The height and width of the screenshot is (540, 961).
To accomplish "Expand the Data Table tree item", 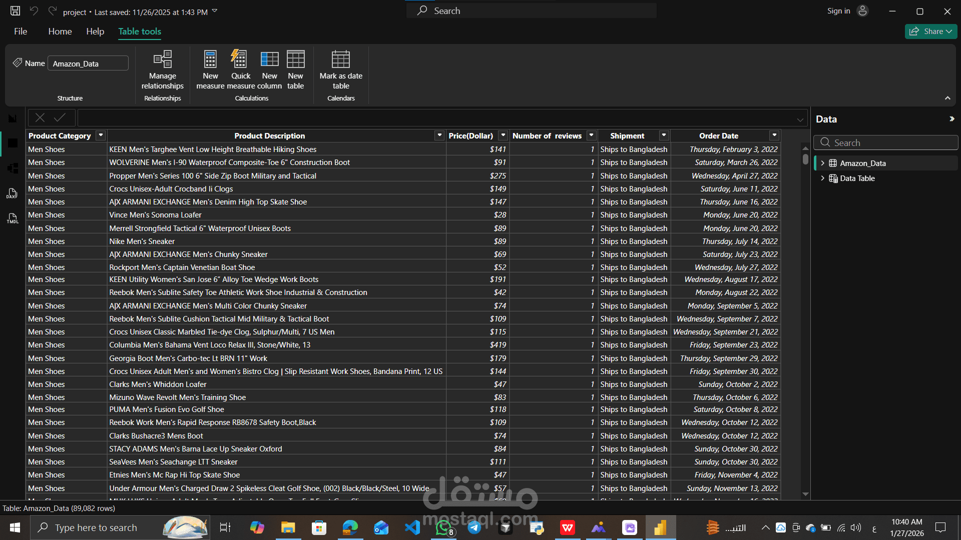I will click(822, 178).
